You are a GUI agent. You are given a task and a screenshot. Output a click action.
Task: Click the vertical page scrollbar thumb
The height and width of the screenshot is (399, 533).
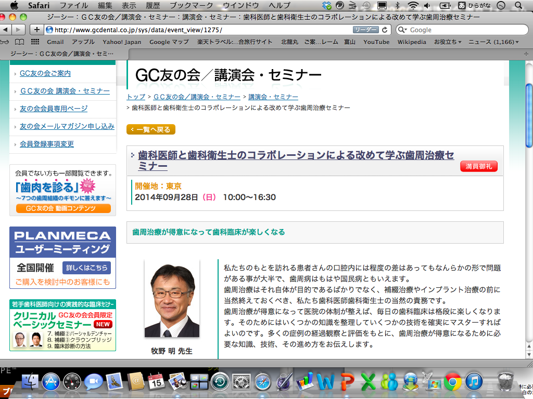tap(529, 112)
